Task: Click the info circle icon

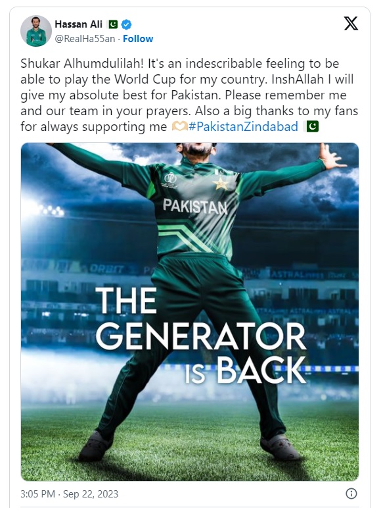Action: [351, 494]
